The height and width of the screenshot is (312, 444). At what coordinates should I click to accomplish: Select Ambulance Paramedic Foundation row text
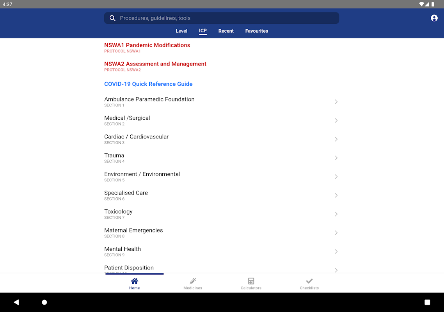click(149, 99)
